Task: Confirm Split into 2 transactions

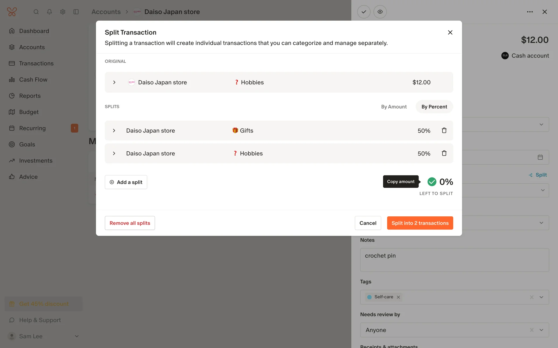Action: [x=420, y=223]
